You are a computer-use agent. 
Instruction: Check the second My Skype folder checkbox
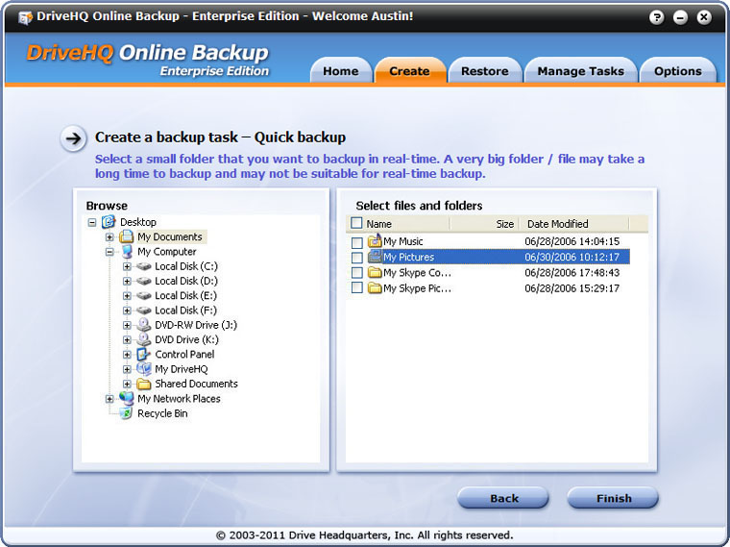[357, 288]
